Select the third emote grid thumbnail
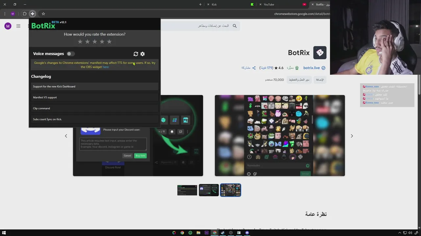Screen dimensions: 421x236 230,190
